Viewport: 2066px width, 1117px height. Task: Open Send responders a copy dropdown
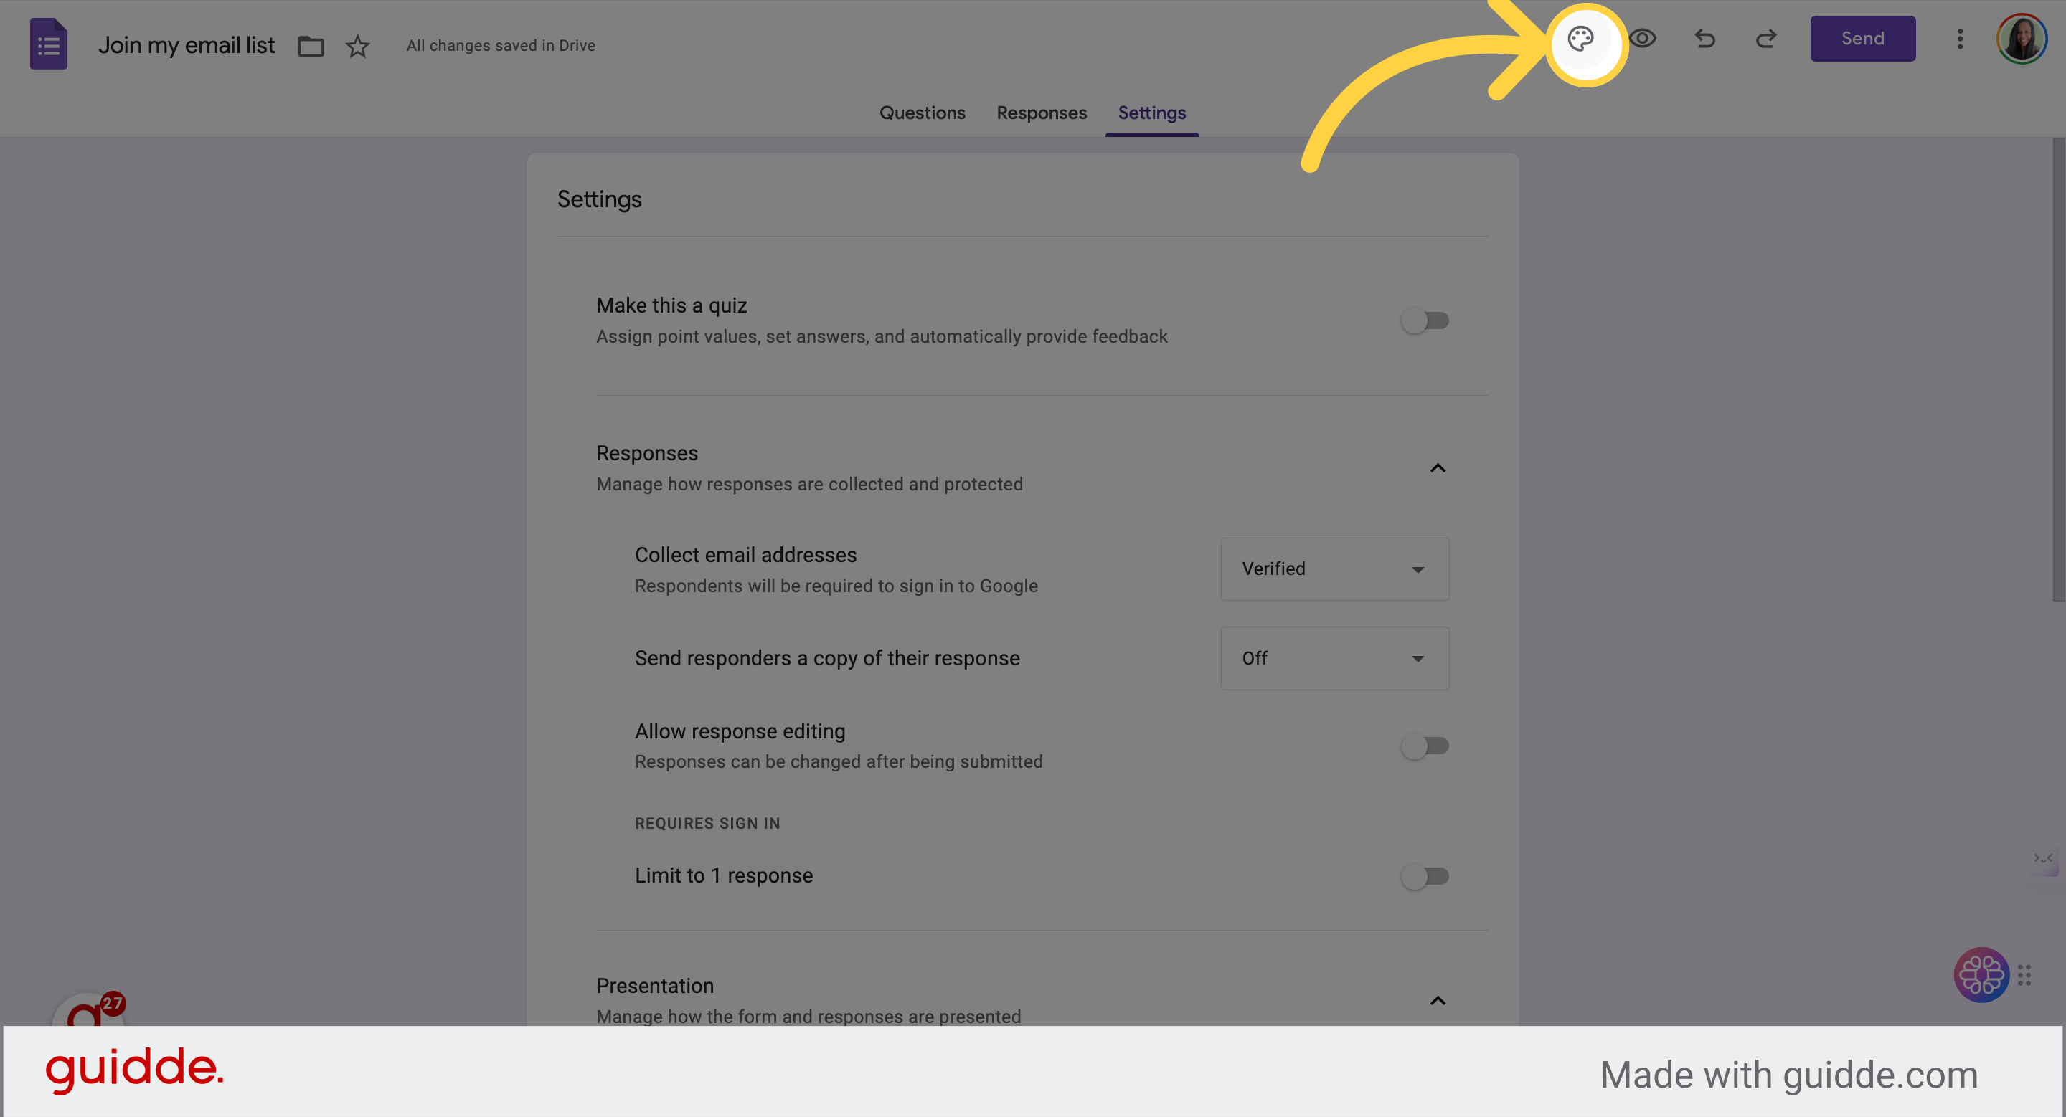(1334, 658)
